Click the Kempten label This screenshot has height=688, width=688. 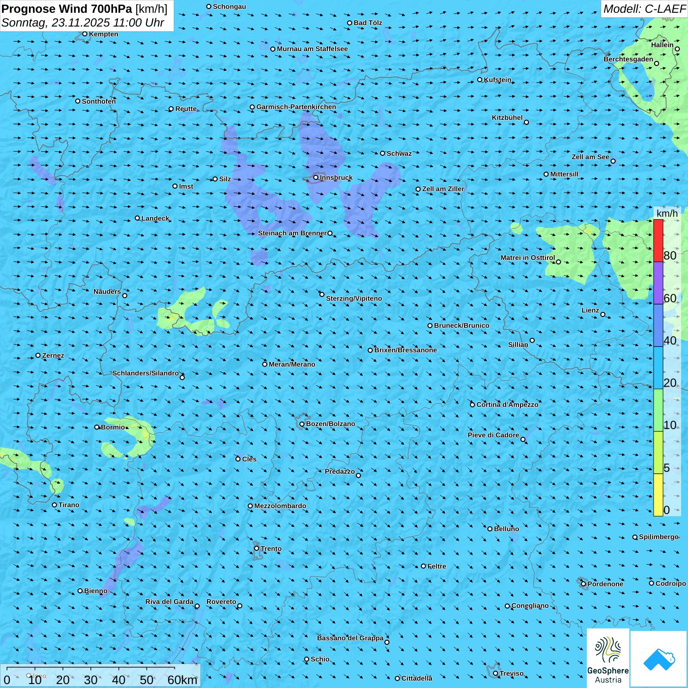coord(104,34)
